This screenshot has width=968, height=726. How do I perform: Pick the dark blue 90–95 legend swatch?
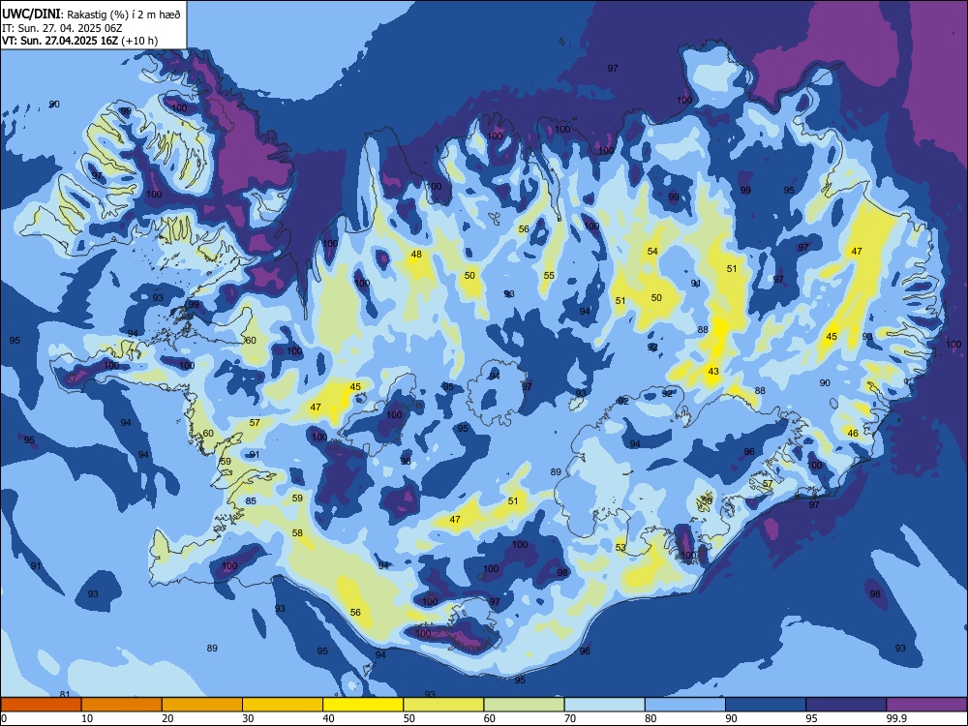pos(766,705)
